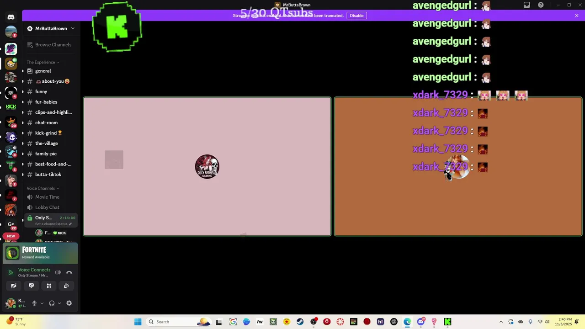Open Microsoft Edge from the taskbar
This screenshot has height=329, width=585.
407,322
